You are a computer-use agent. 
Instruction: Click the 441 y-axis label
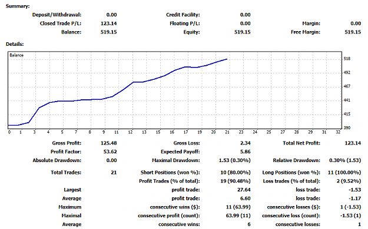347,100
